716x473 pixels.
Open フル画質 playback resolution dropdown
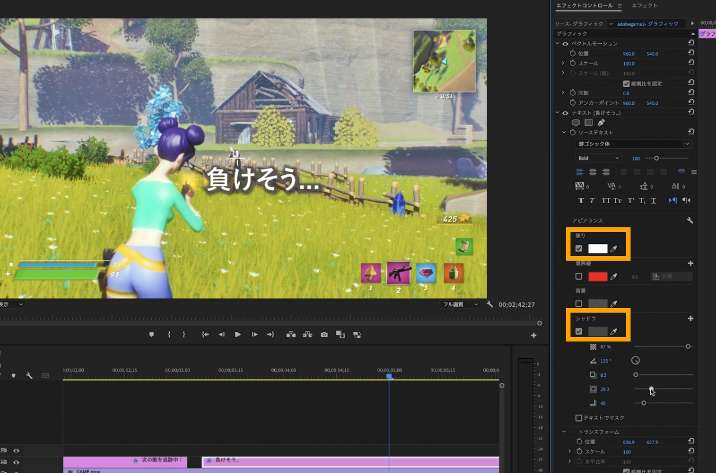pyautogui.click(x=460, y=304)
